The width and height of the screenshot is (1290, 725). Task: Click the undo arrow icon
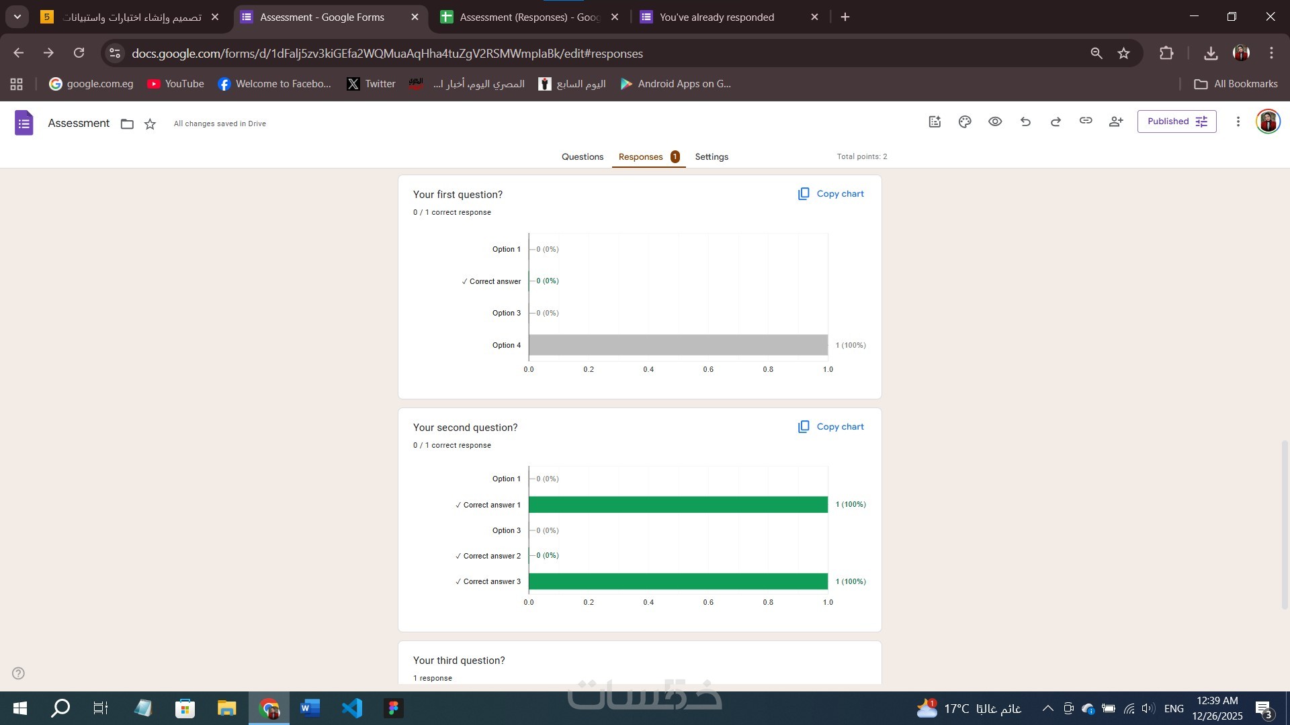1025,122
